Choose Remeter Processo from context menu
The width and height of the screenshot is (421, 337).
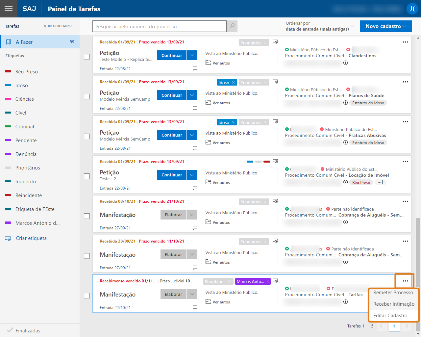393,292
